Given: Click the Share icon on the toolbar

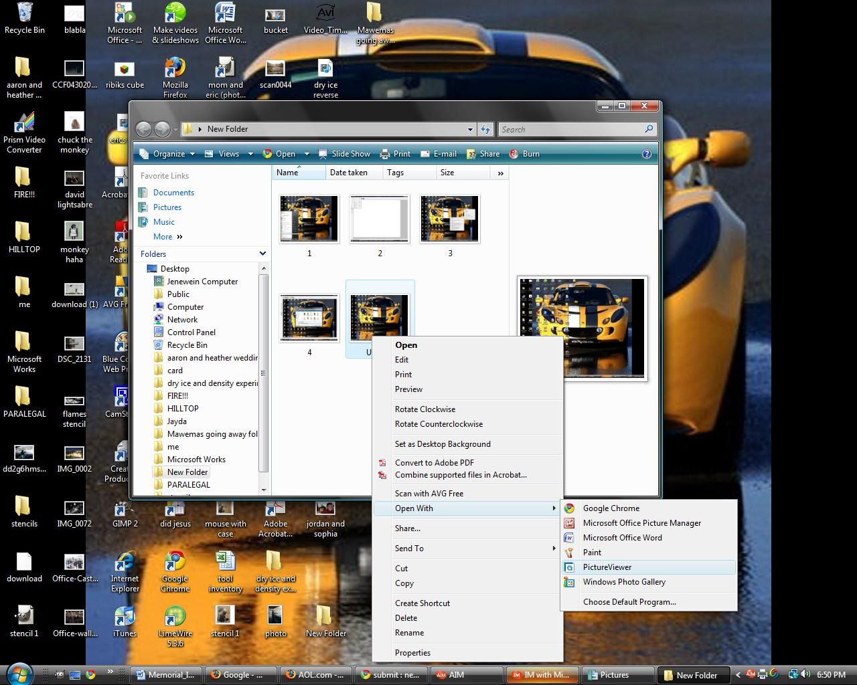Looking at the screenshot, I should tap(483, 154).
